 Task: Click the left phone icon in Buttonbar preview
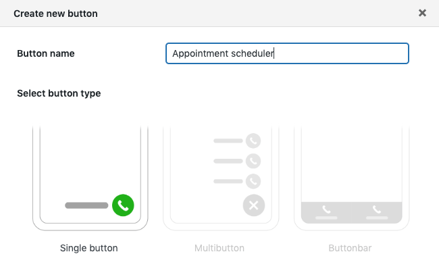[x=326, y=209]
